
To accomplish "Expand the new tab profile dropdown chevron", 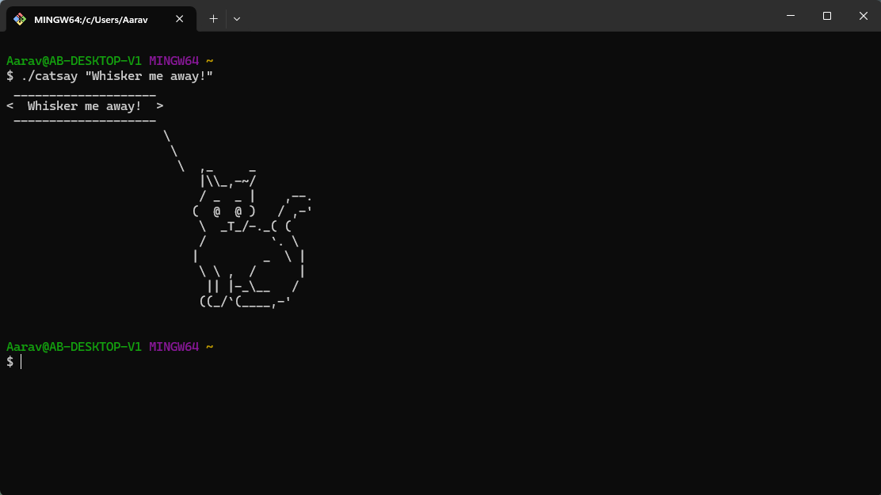I will [237, 19].
